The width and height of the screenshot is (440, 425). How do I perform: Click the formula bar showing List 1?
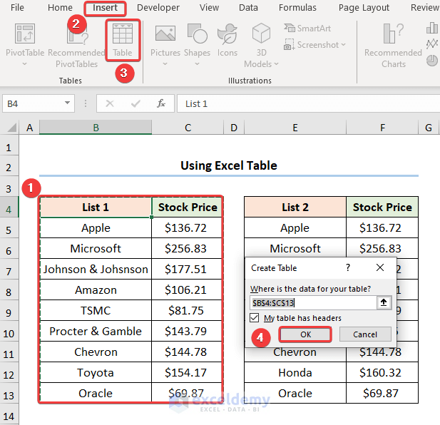click(308, 104)
